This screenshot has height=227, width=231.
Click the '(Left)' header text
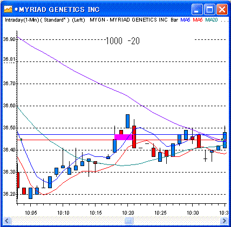78,20
